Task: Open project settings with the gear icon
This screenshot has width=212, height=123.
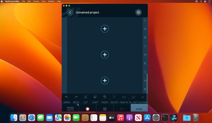Action: (x=138, y=12)
